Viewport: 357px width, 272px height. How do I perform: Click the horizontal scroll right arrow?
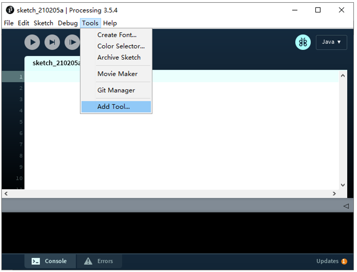click(334, 194)
